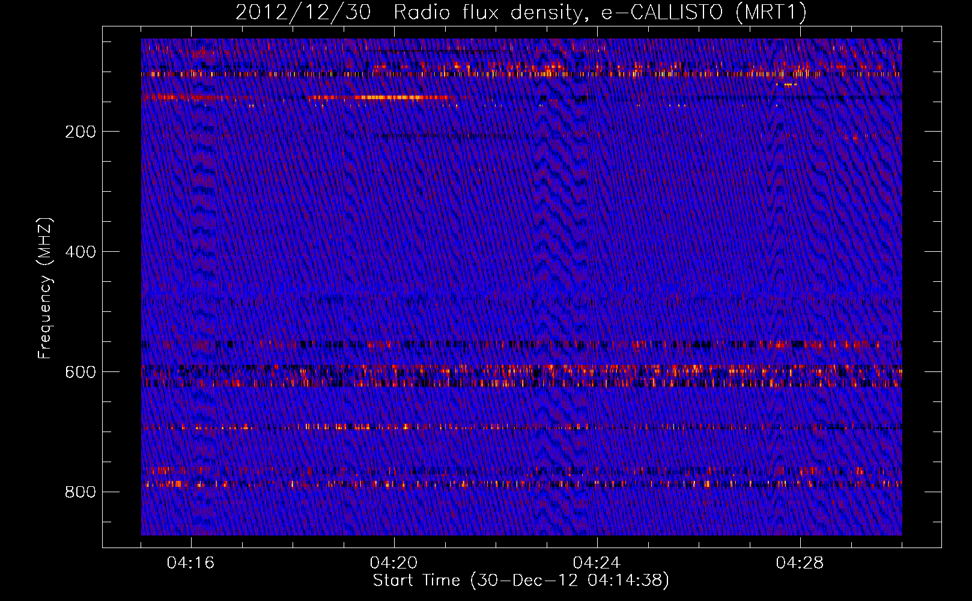Select the date "2012/12/30" in the title
The image size is (972, 601).
click(x=303, y=13)
